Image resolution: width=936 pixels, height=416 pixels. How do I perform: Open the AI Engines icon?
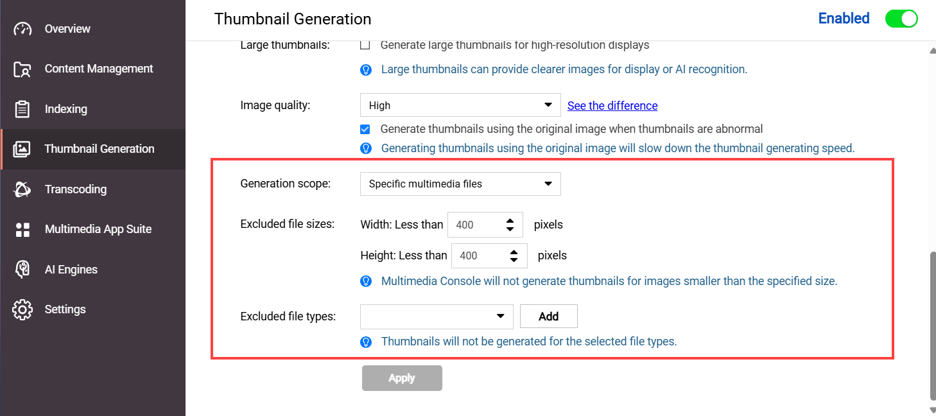22,269
